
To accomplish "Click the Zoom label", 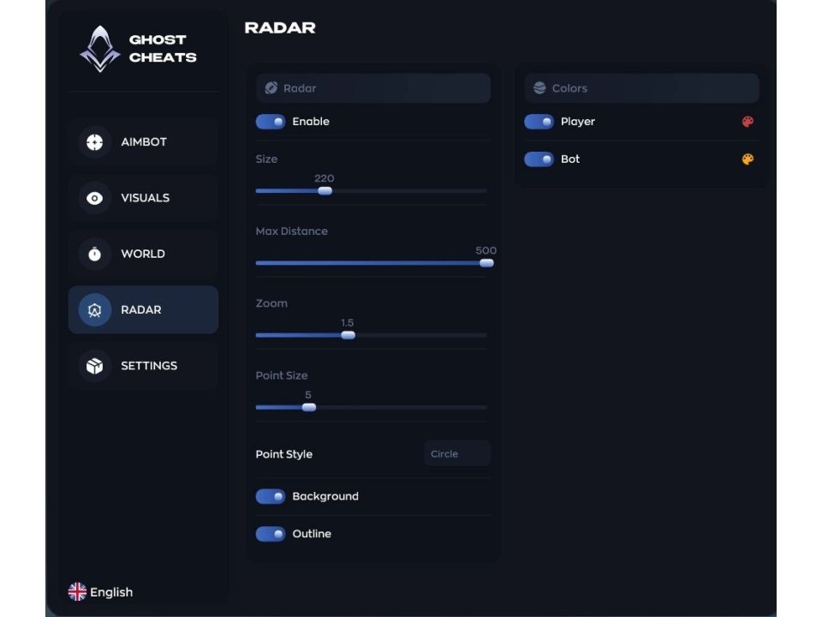I will pos(271,303).
